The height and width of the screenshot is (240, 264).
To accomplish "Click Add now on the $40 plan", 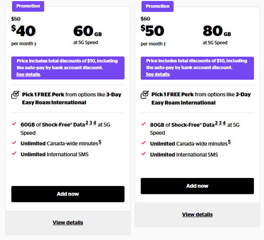I will tap(68, 194).
